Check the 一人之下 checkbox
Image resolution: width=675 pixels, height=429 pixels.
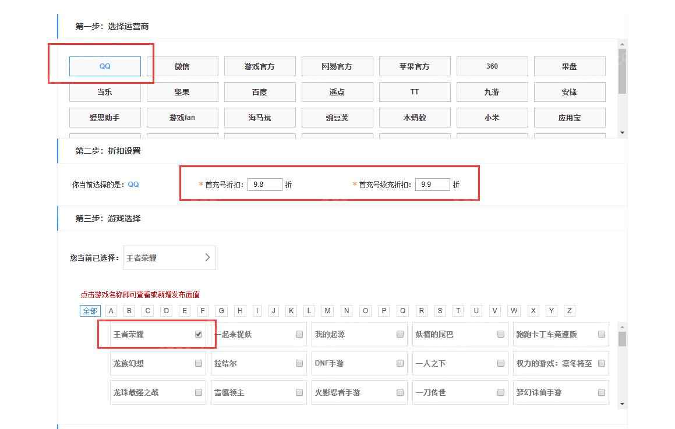(501, 364)
